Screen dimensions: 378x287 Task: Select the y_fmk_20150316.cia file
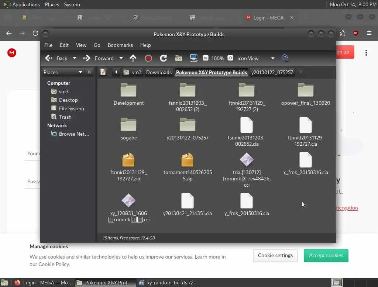(246, 205)
